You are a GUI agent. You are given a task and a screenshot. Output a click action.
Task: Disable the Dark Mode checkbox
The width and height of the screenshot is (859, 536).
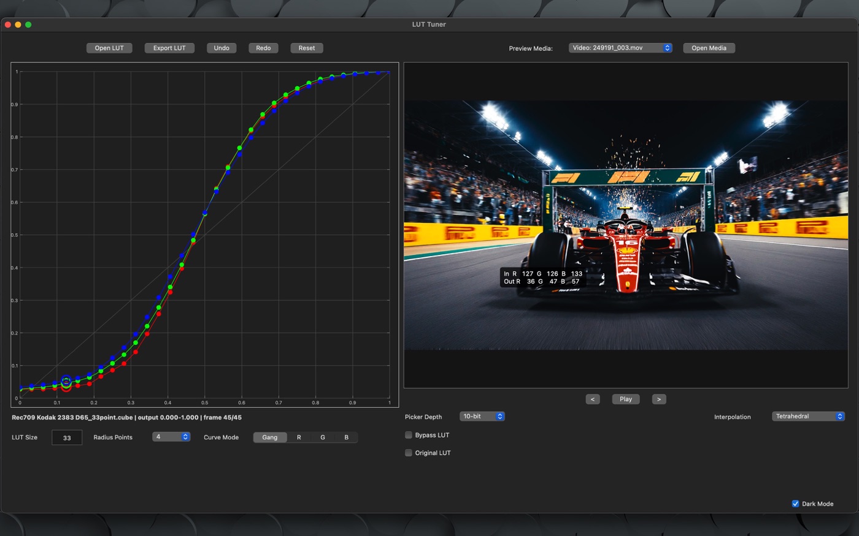tap(796, 504)
